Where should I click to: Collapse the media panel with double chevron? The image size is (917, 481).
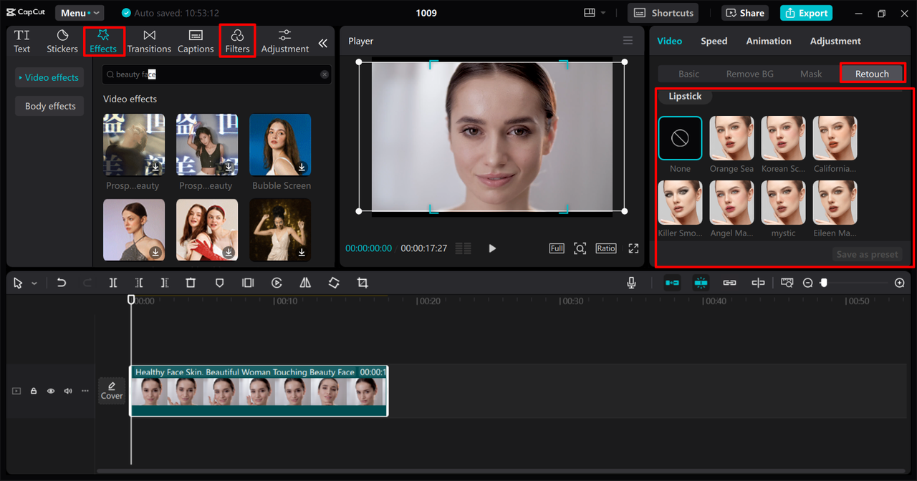[323, 43]
